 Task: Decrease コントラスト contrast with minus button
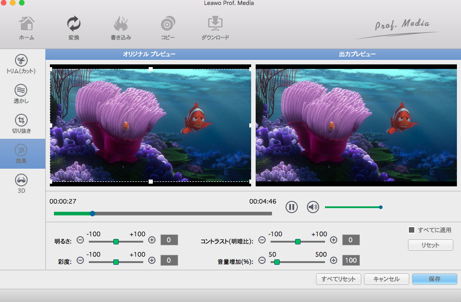tap(262, 240)
